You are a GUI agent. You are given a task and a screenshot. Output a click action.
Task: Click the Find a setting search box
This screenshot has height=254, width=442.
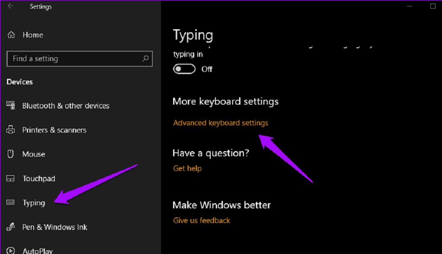tap(79, 59)
